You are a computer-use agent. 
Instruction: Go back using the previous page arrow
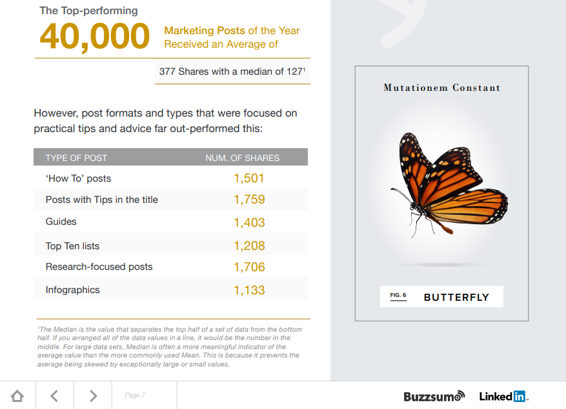tap(54, 395)
